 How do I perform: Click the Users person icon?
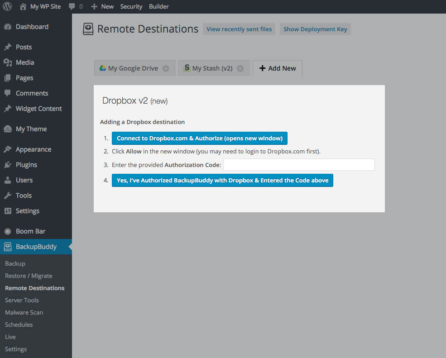coord(8,180)
